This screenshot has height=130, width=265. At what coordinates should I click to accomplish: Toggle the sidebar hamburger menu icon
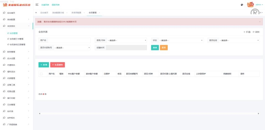tap(37, 5)
